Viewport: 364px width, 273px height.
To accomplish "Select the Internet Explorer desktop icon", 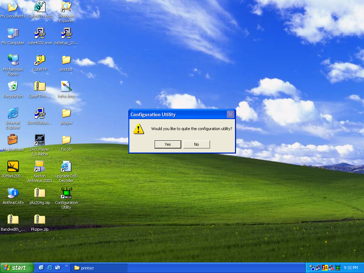I will click(x=13, y=118).
